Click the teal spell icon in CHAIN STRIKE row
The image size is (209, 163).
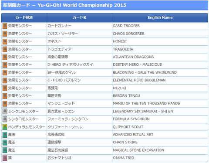click(5, 143)
